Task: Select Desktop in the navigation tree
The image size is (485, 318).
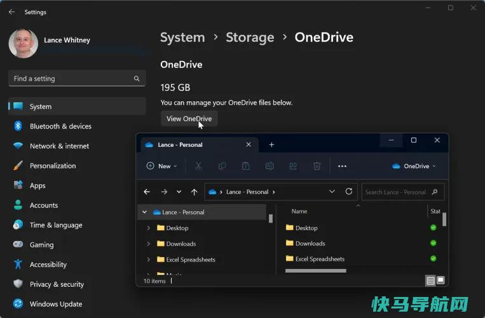Action: [x=173, y=228]
